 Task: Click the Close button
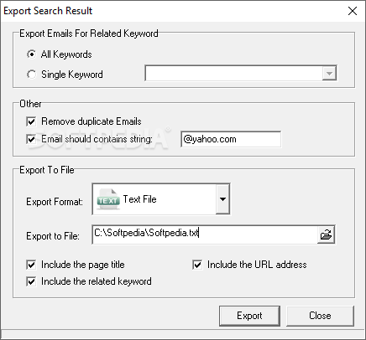point(320,316)
